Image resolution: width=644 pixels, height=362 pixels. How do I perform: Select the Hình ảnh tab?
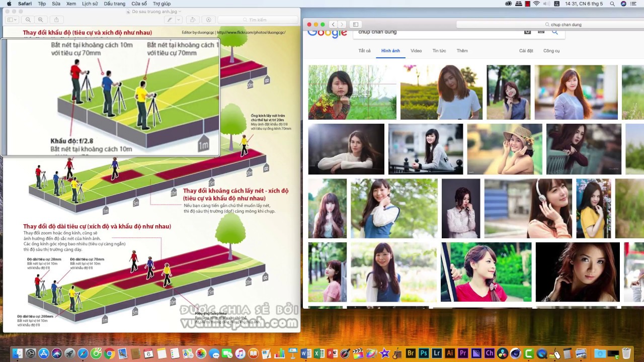pyautogui.click(x=390, y=51)
